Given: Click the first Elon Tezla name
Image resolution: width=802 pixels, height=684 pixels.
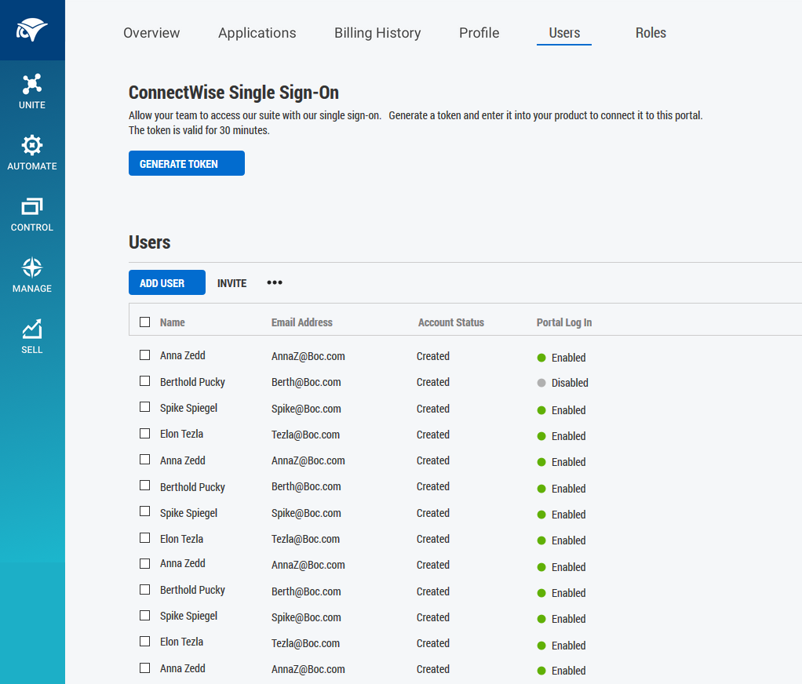Looking at the screenshot, I should pyautogui.click(x=181, y=434).
